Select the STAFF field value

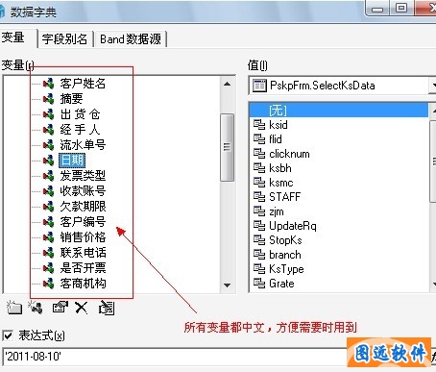pos(284,197)
